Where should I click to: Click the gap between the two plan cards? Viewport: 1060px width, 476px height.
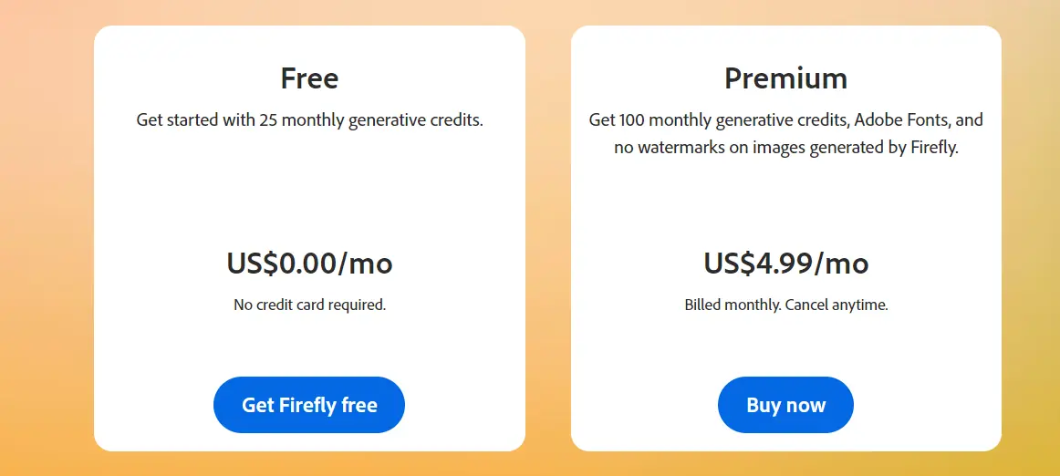coord(548,238)
